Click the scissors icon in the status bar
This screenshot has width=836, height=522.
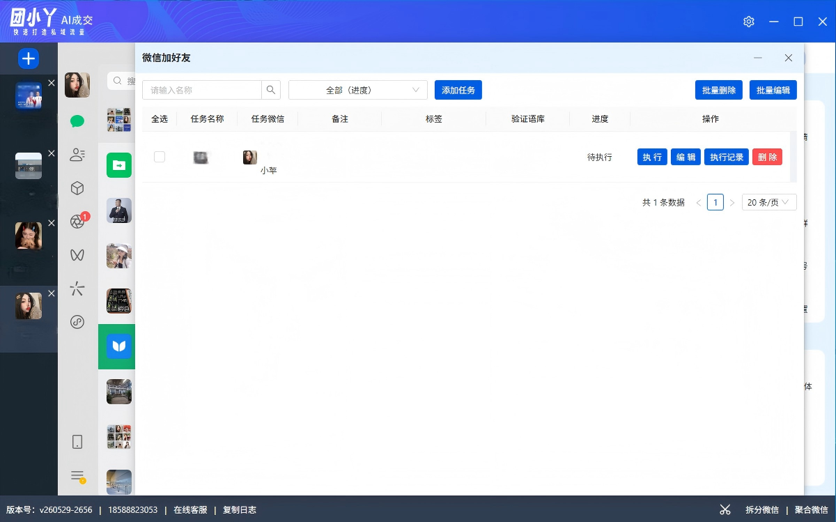[725, 509]
